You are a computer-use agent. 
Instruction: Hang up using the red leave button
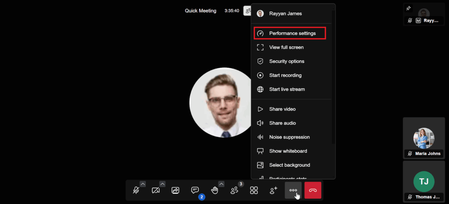(313, 190)
